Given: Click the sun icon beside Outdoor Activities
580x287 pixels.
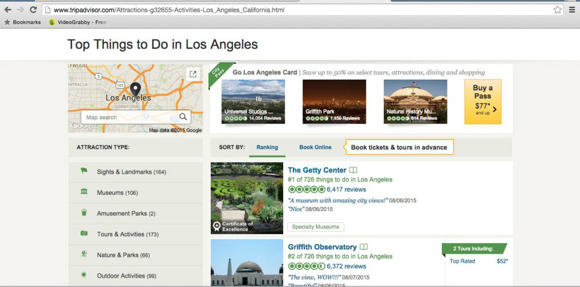Looking at the screenshot, I should (84, 275).
